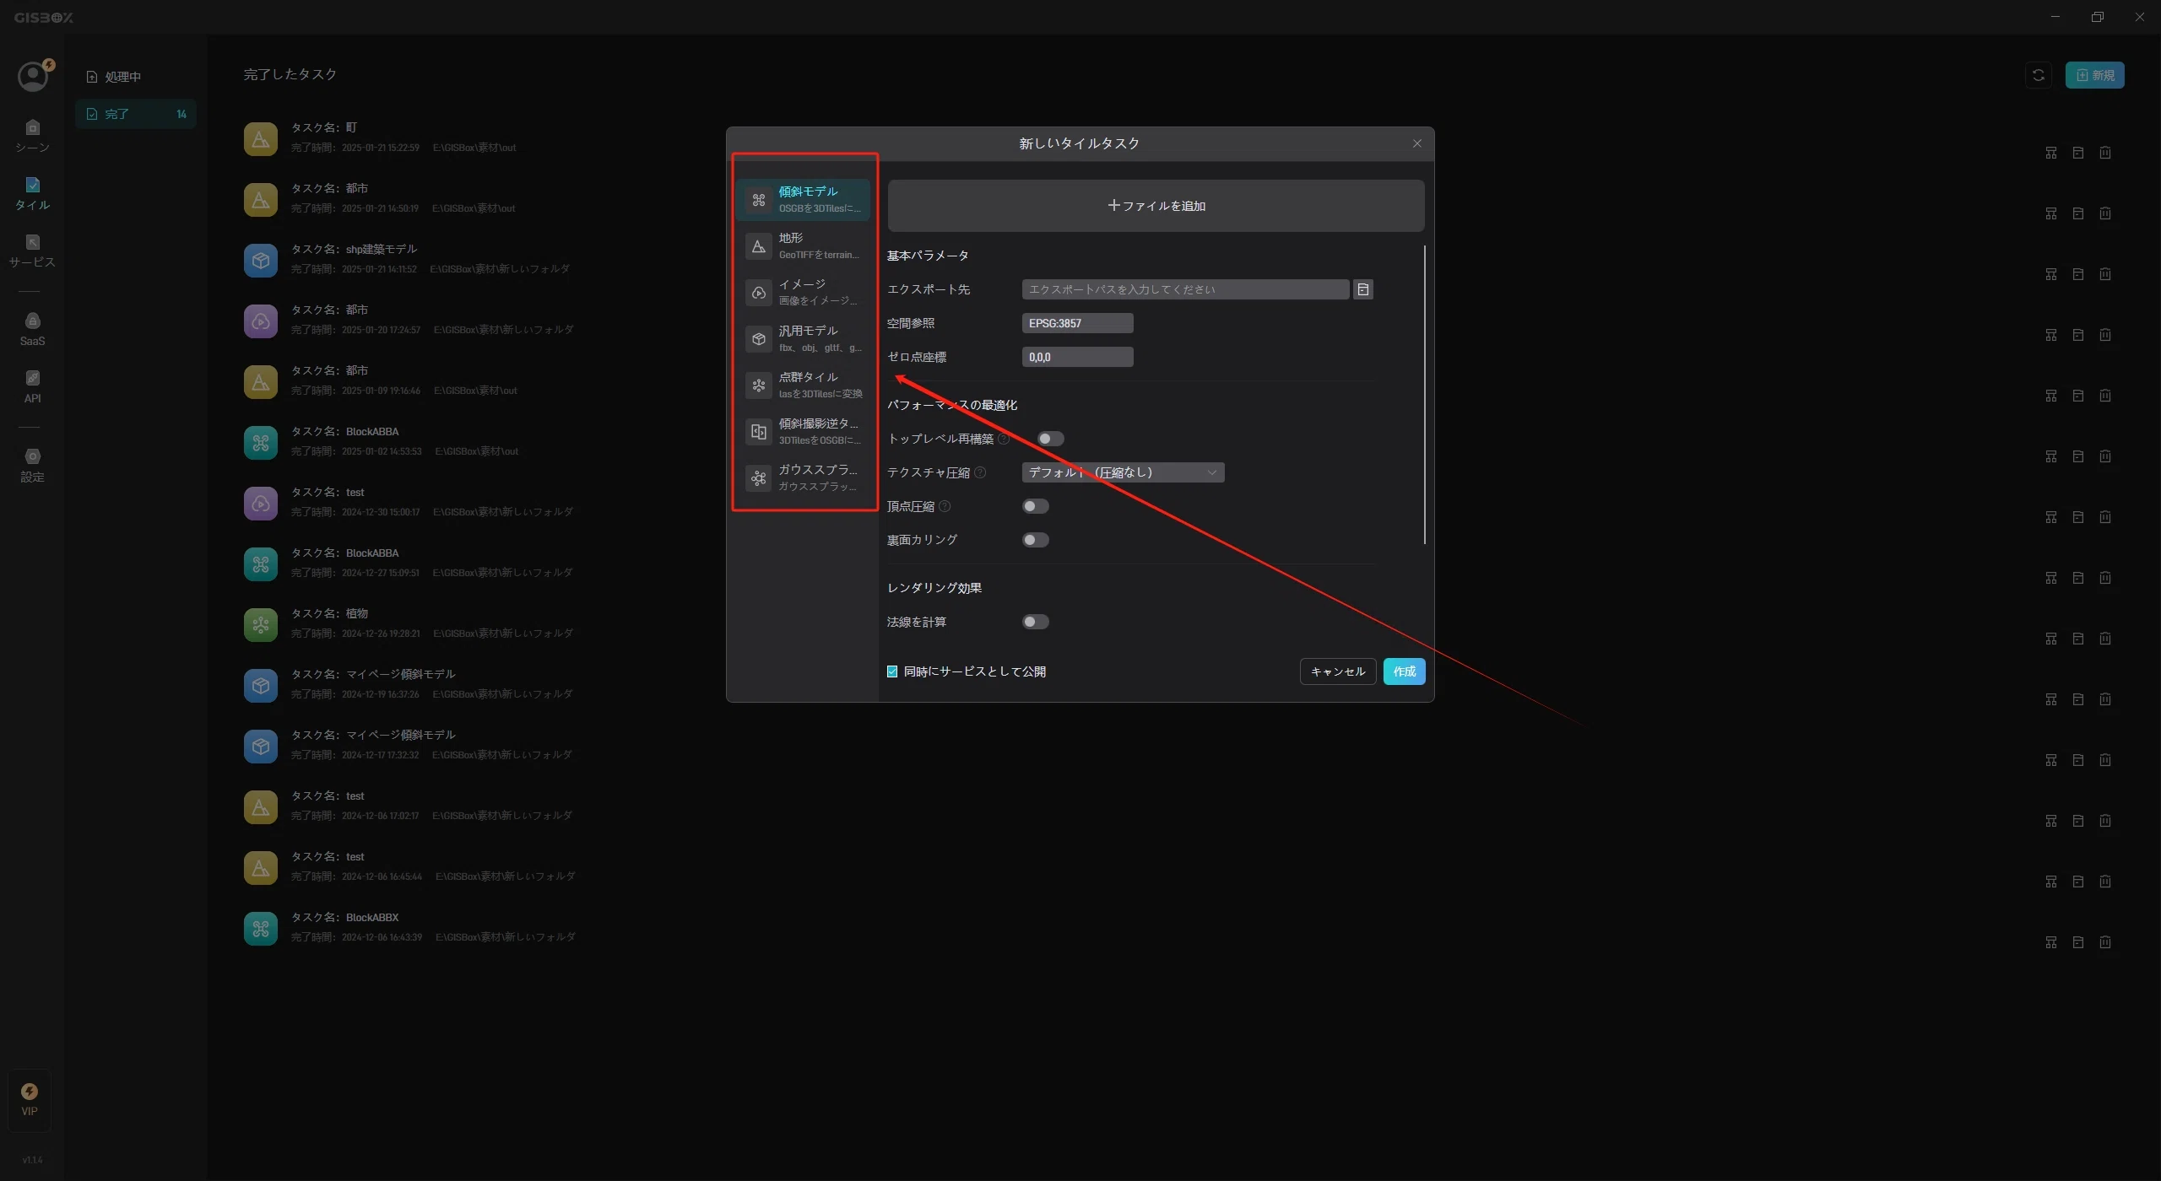
Task: Click the help icon next to 頂点圧縮
Action: tap(945, 506)
